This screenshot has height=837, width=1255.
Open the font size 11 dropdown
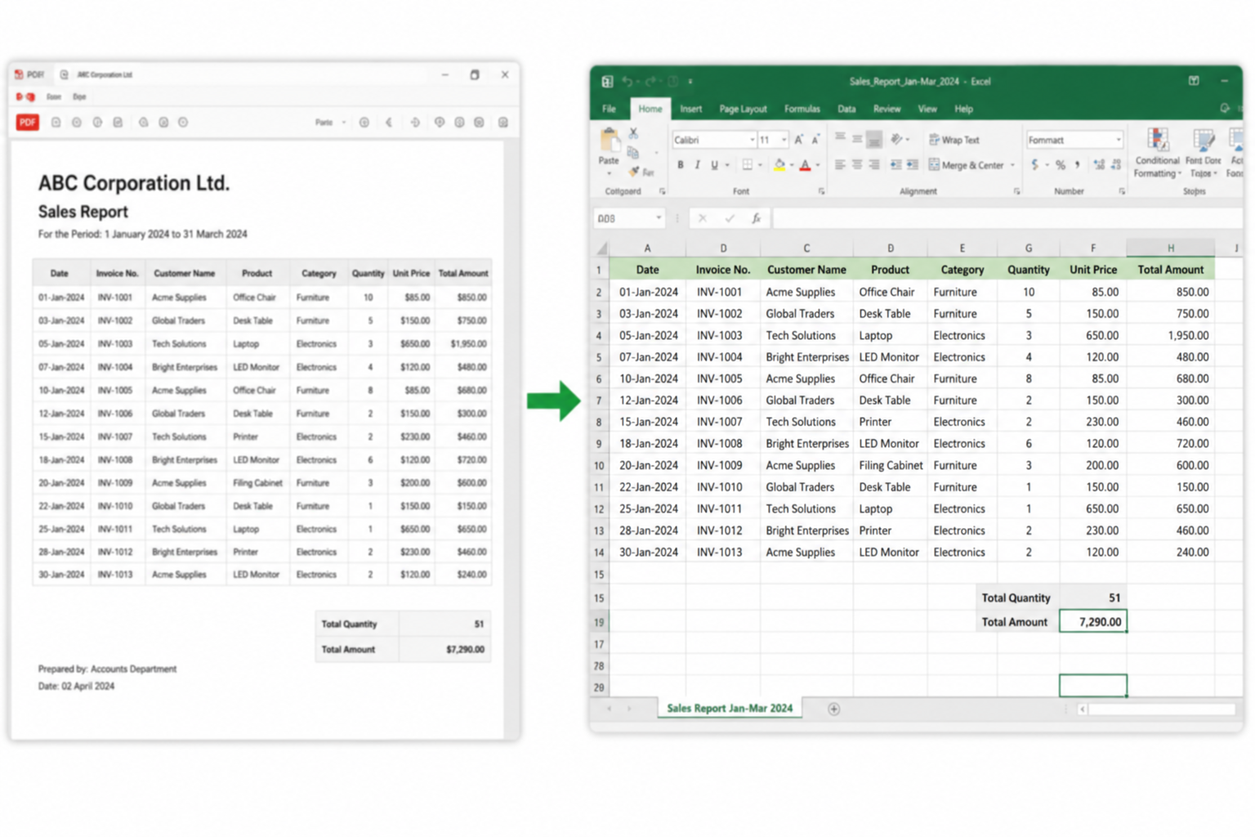click(784, 140)
